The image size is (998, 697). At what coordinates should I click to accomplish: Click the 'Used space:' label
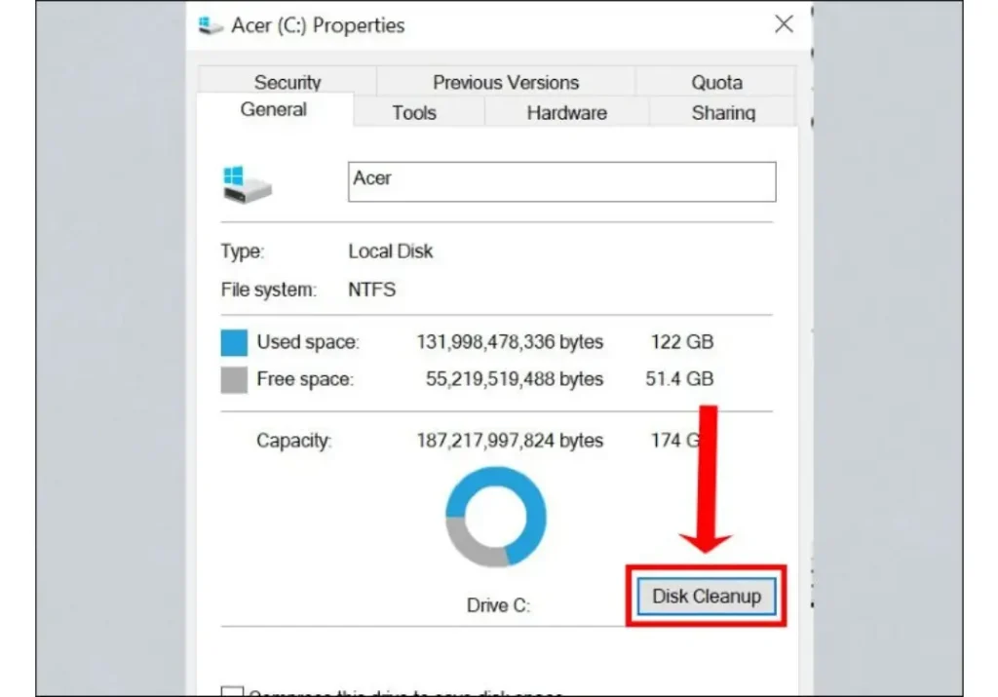(308, 342)
